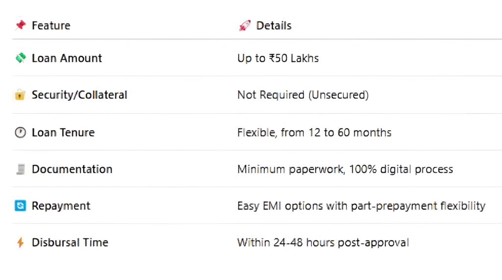Click the rocket icon beside Details
The image size is (502, 280).
(x=244, y=25)
